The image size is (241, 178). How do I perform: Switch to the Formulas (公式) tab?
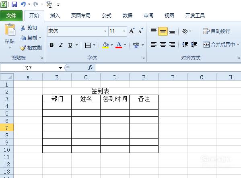tap(107, 16)
